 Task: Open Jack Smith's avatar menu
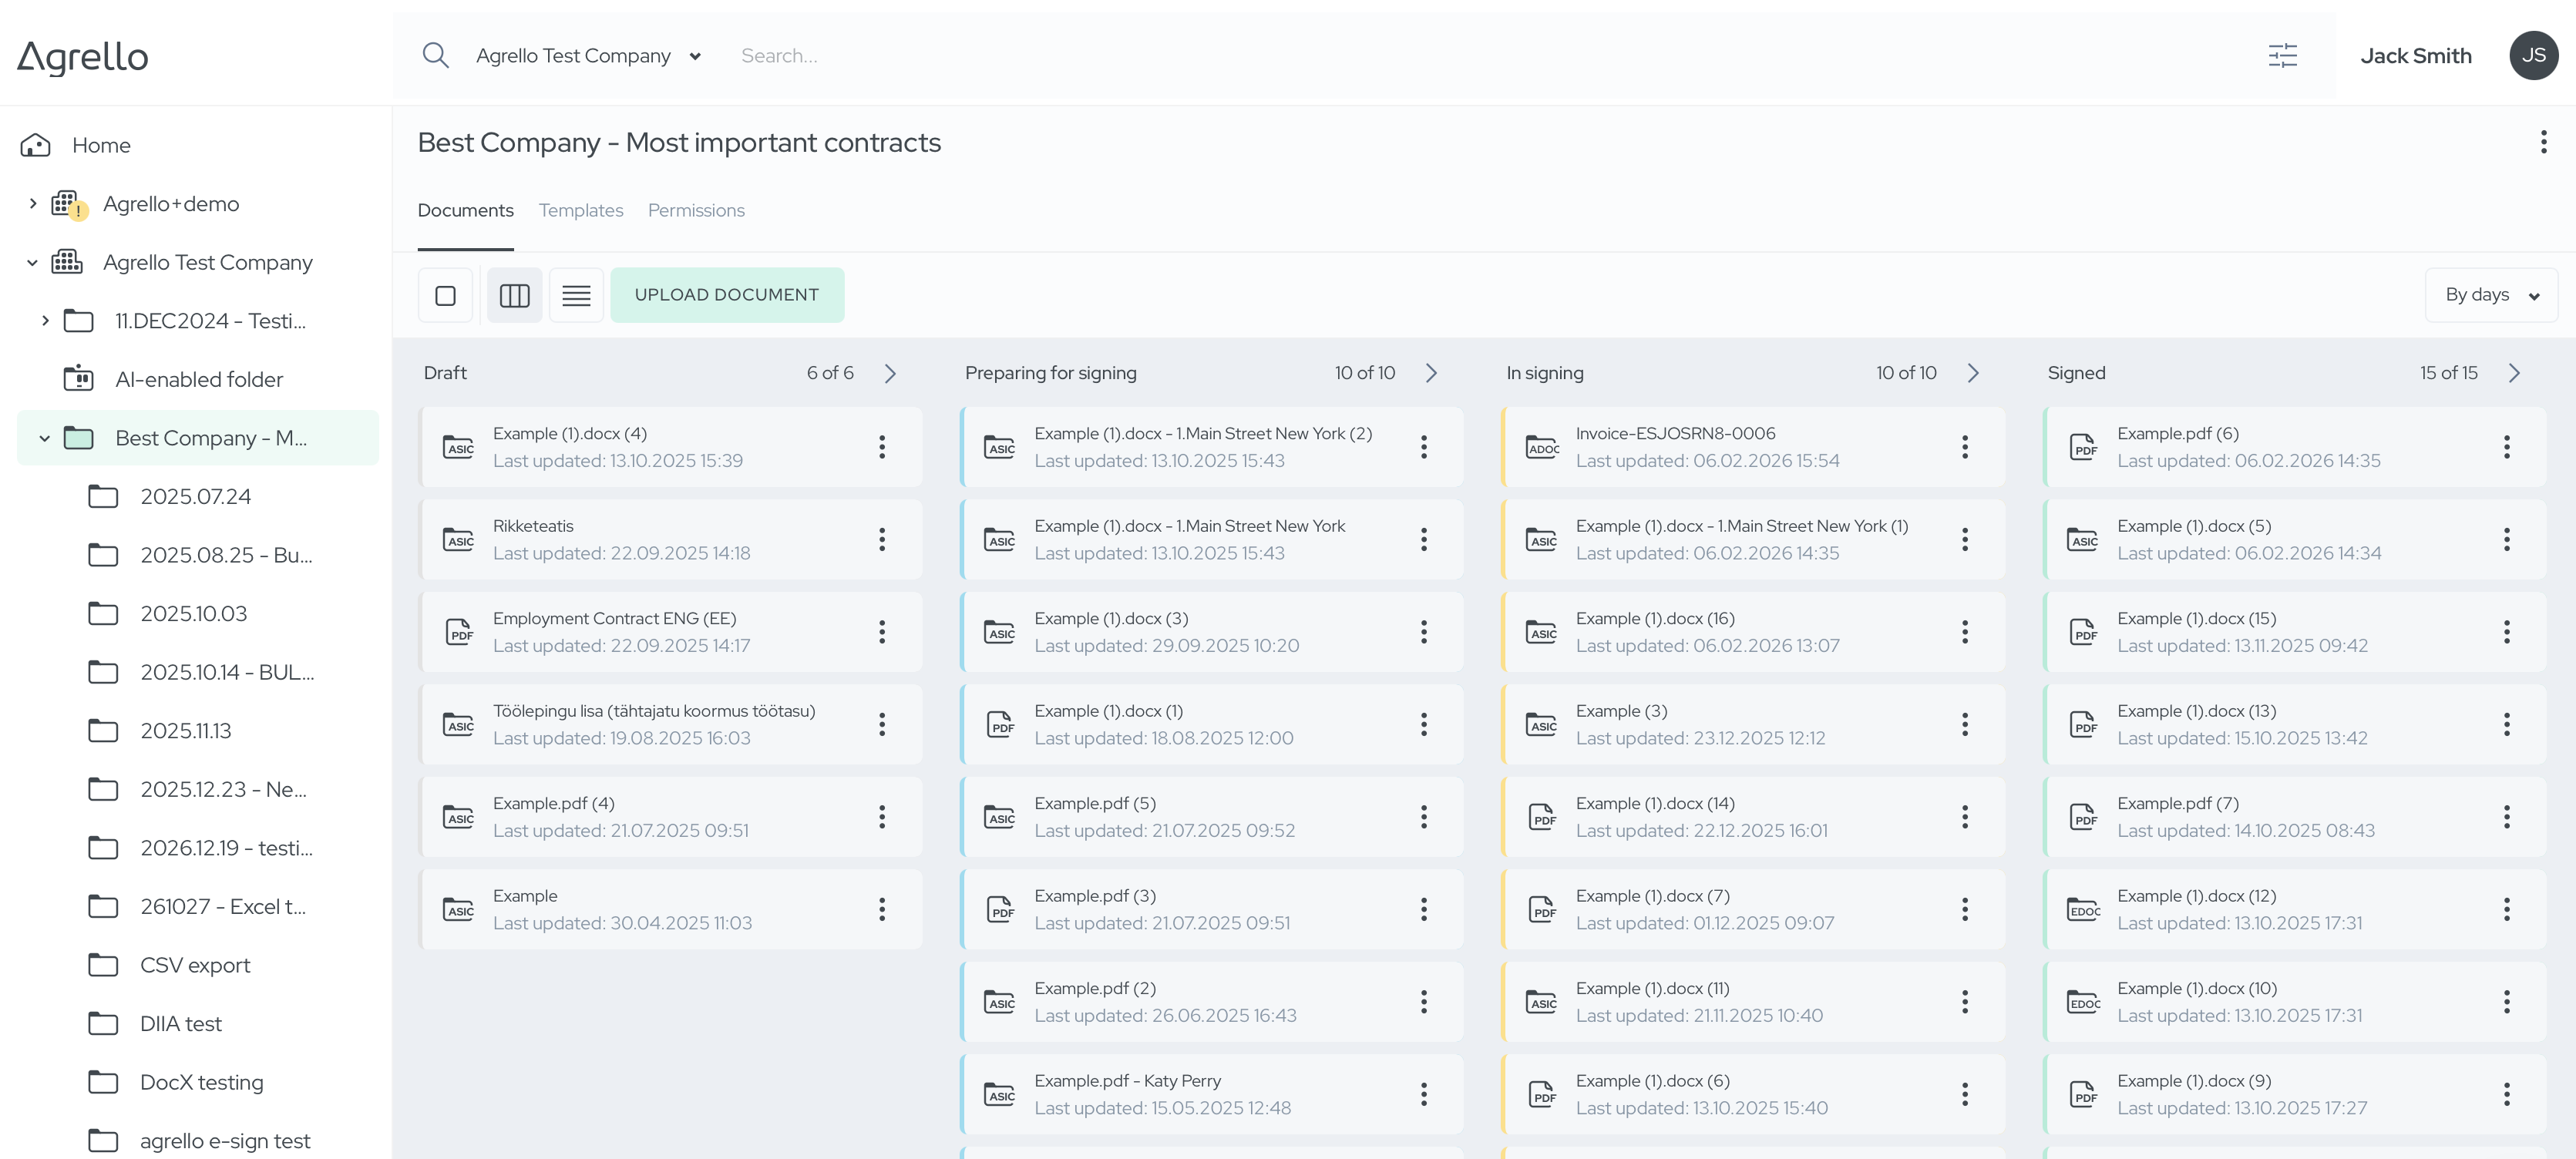pyautogui.click(x=2533, y=55)
